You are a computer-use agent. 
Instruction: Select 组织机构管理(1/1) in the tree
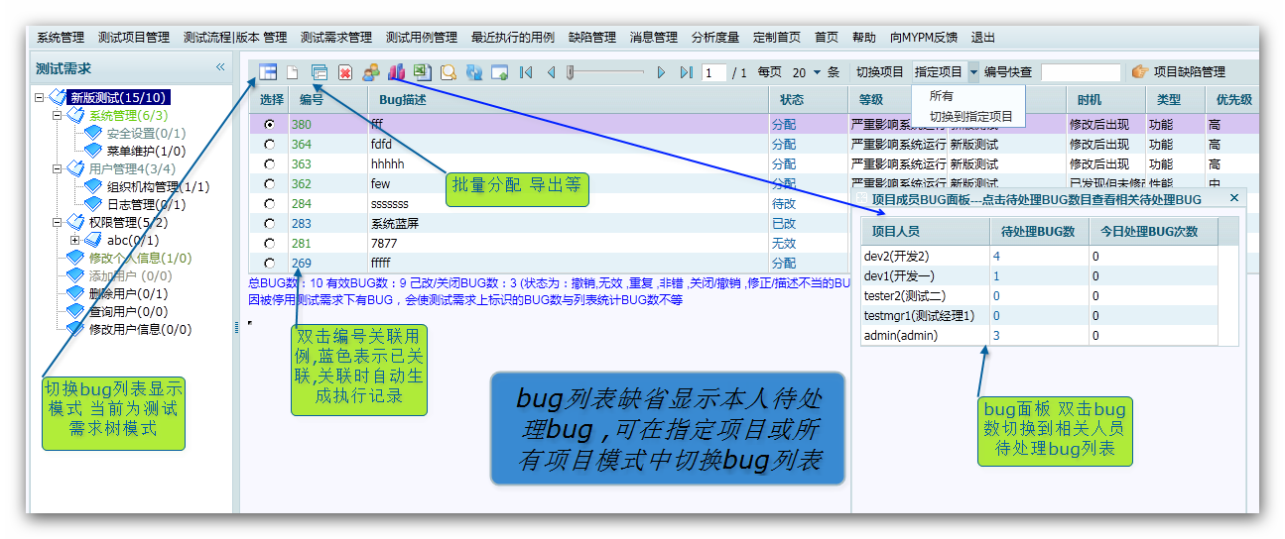[x=158, y=186]
